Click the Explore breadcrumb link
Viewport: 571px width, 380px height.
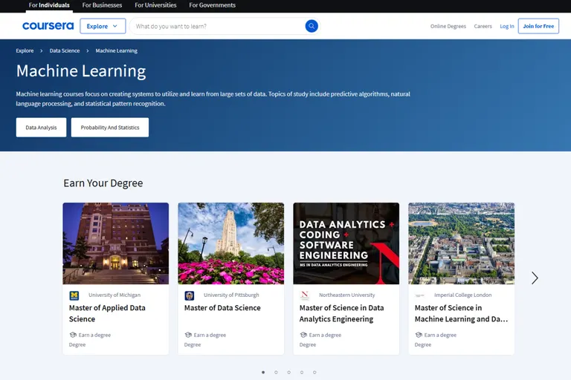(25, 50)
